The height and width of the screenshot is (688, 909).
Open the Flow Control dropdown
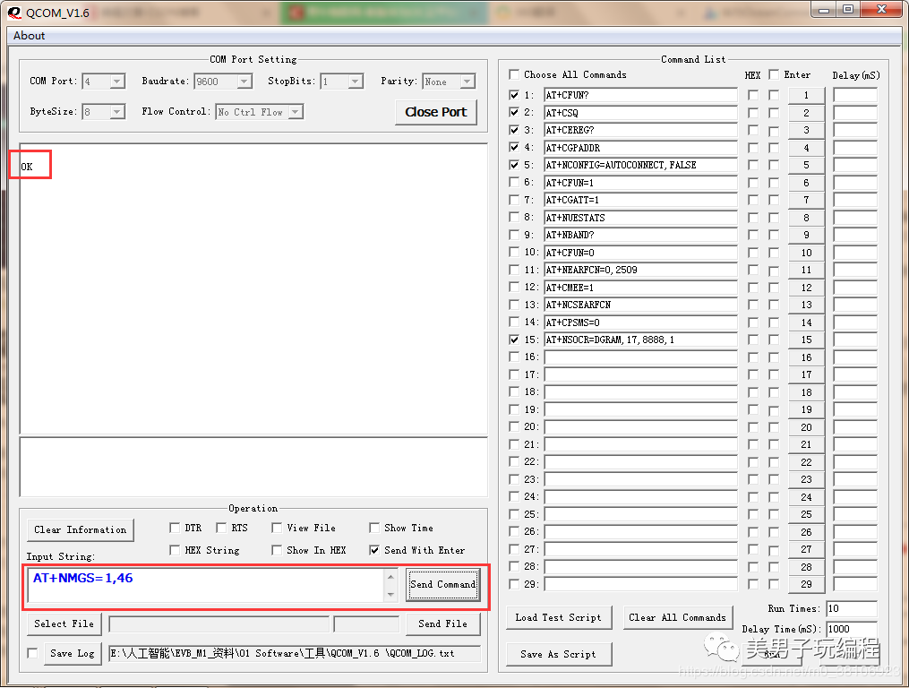point(296,111)
